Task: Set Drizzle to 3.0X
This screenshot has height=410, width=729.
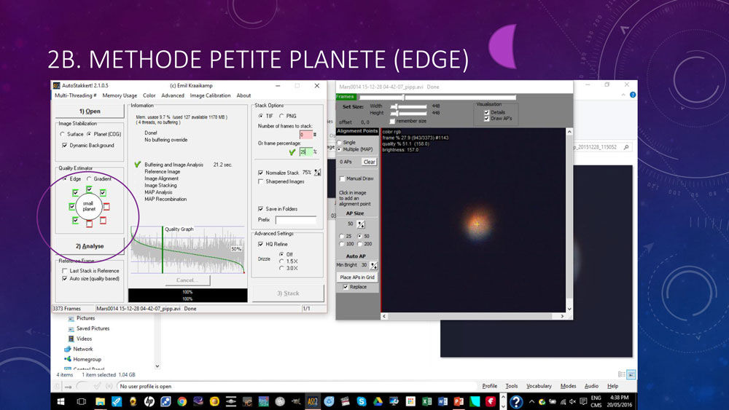Action: point(281,269)
